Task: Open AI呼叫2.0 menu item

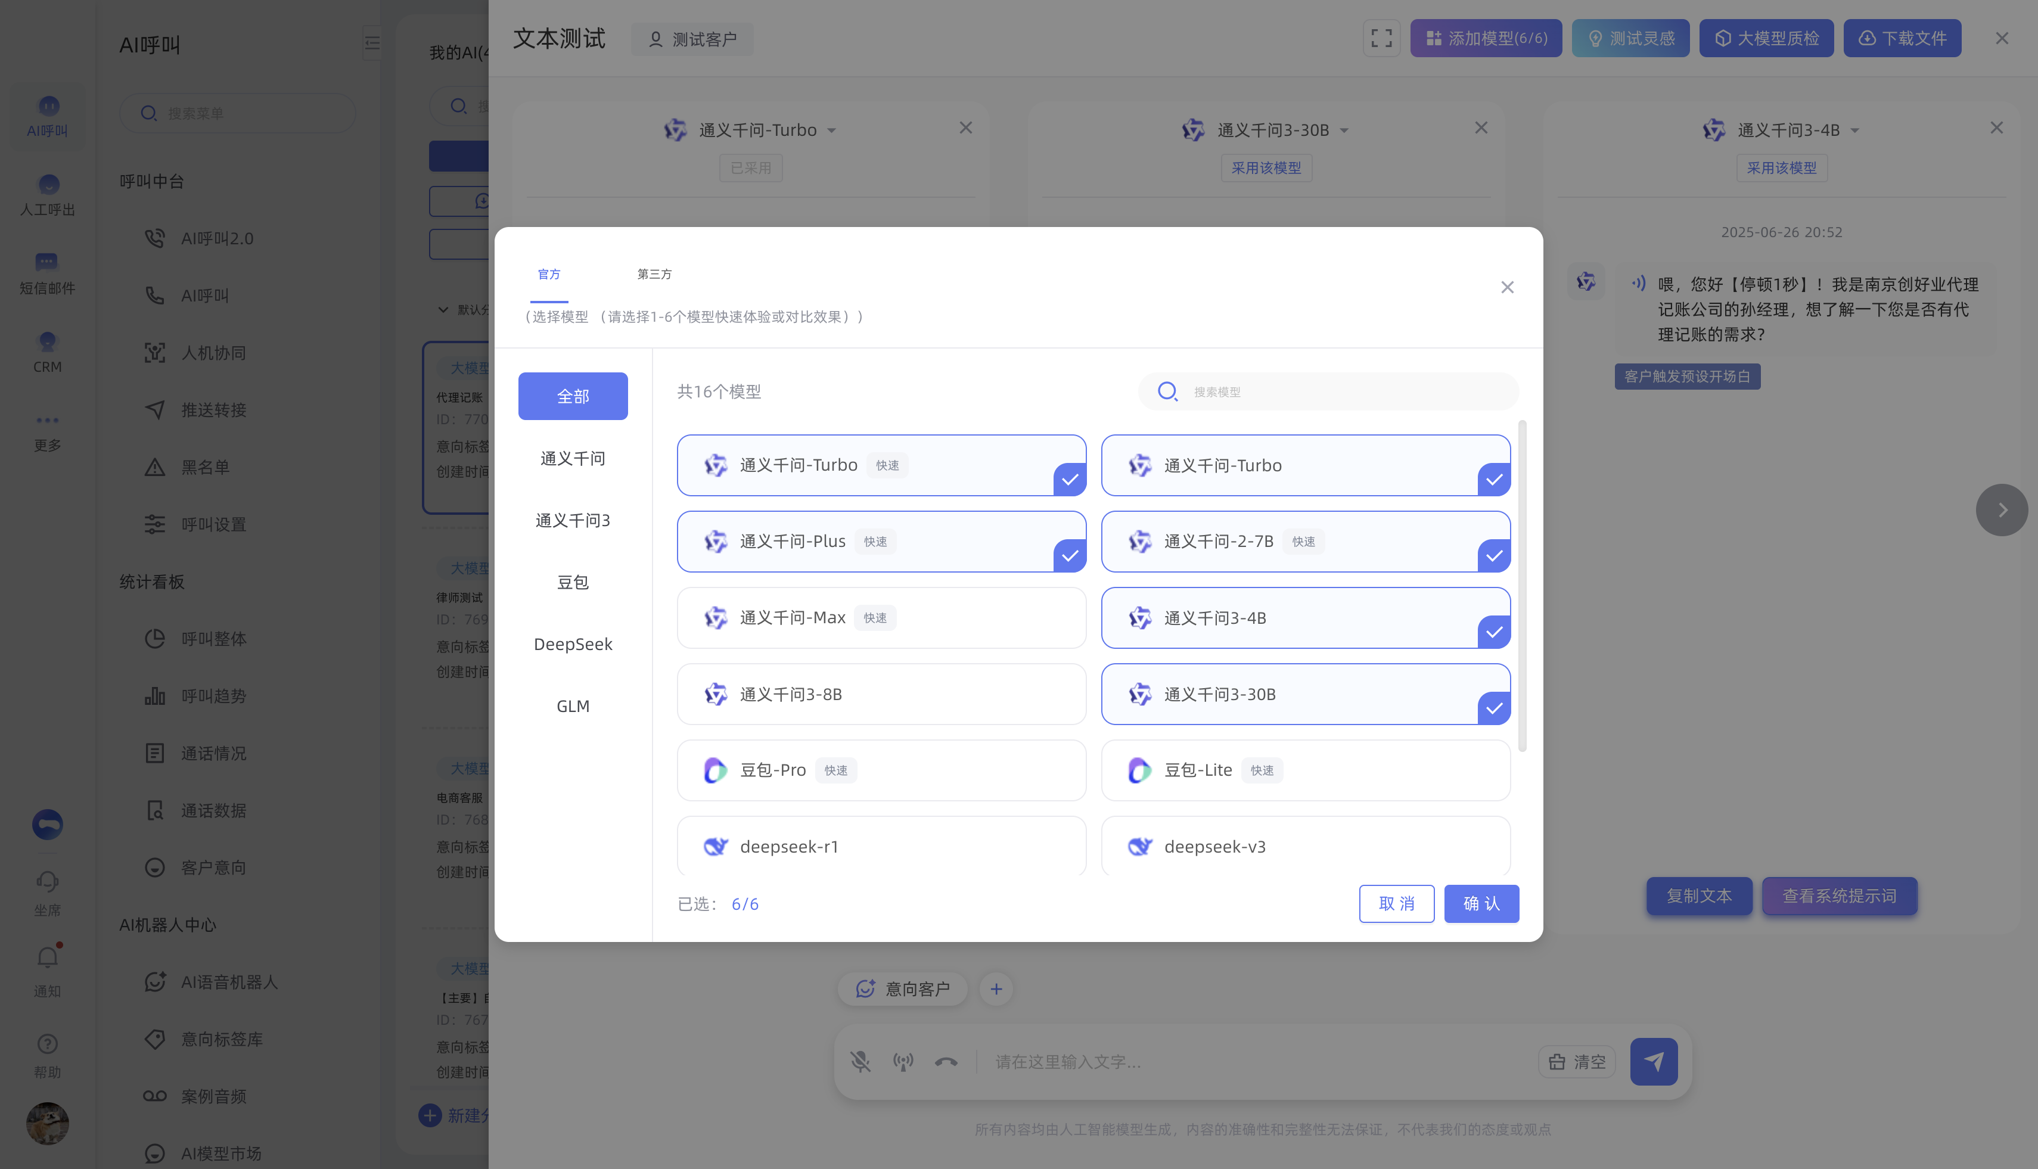Action: [217, 238]
